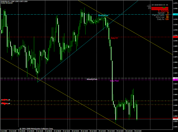The height and width of the screenshot is (132, 178).
Task: Click the upper red sell order label
Action: coord(6,100)
